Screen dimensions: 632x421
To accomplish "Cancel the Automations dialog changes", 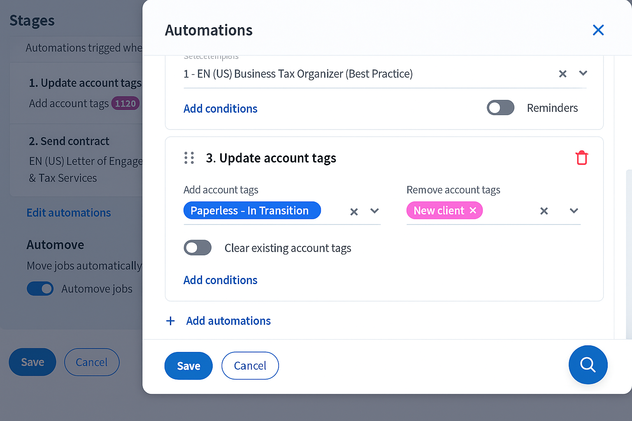I will click(250, 365).
